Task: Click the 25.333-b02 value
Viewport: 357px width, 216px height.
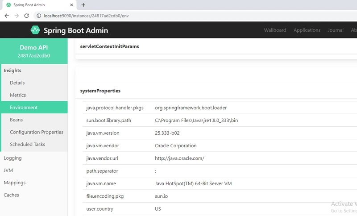Action: point(167,133)
